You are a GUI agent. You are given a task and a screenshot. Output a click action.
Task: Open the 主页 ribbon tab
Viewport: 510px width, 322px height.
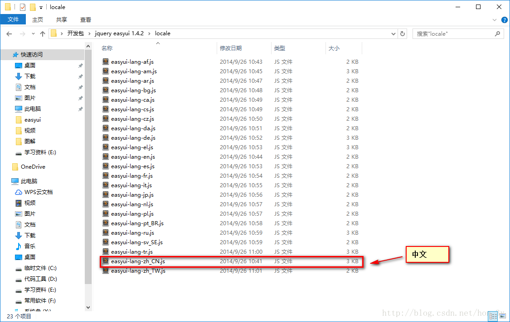click(38, 20)
